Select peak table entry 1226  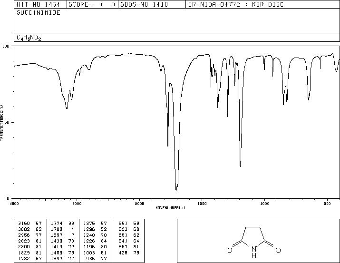[95, 241]
